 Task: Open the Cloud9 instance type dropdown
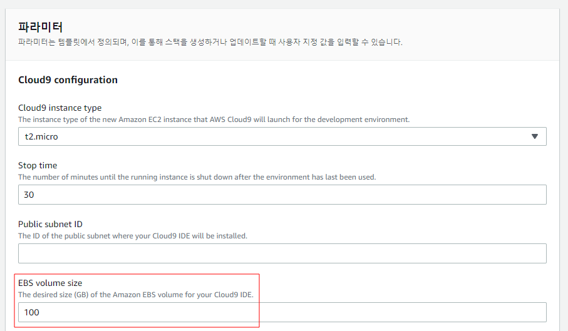tap(282, 136)
